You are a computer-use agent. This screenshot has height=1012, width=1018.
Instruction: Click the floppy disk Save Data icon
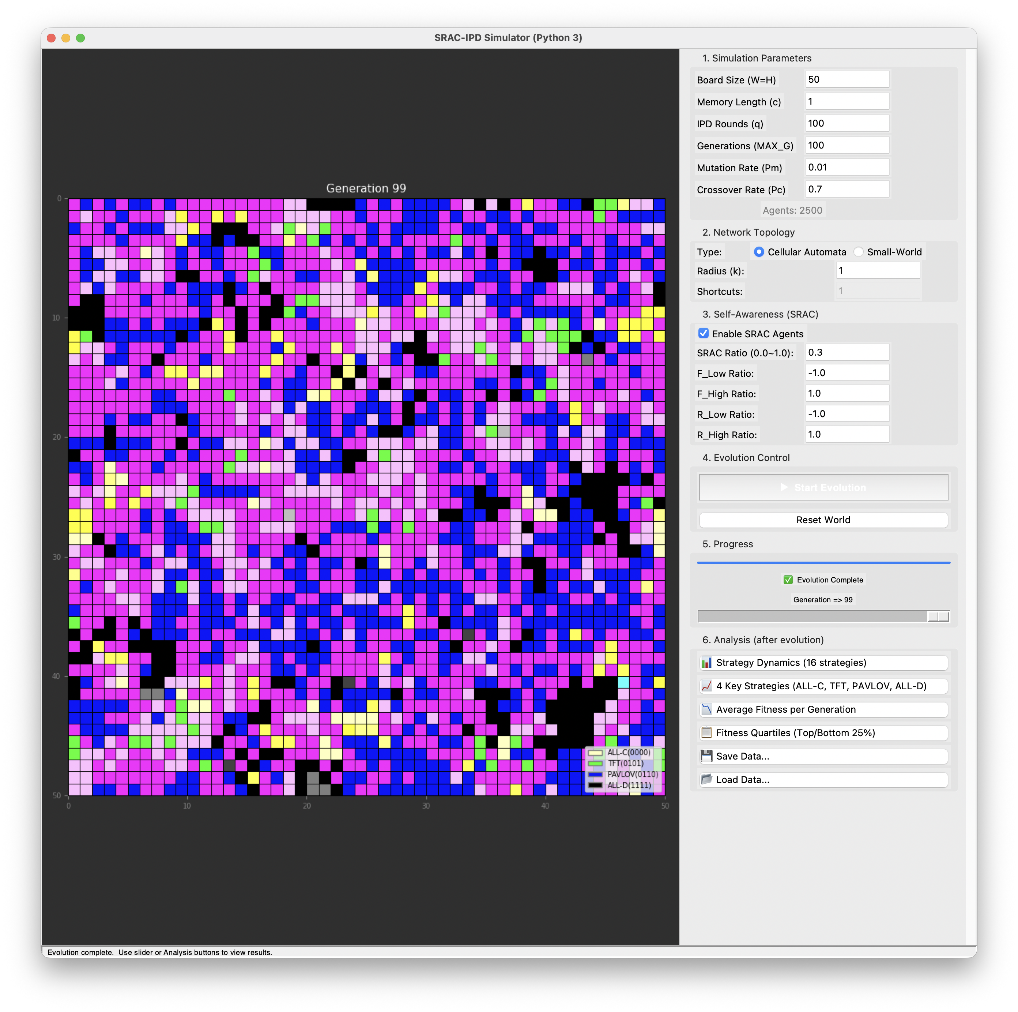[x=706, y=756]
